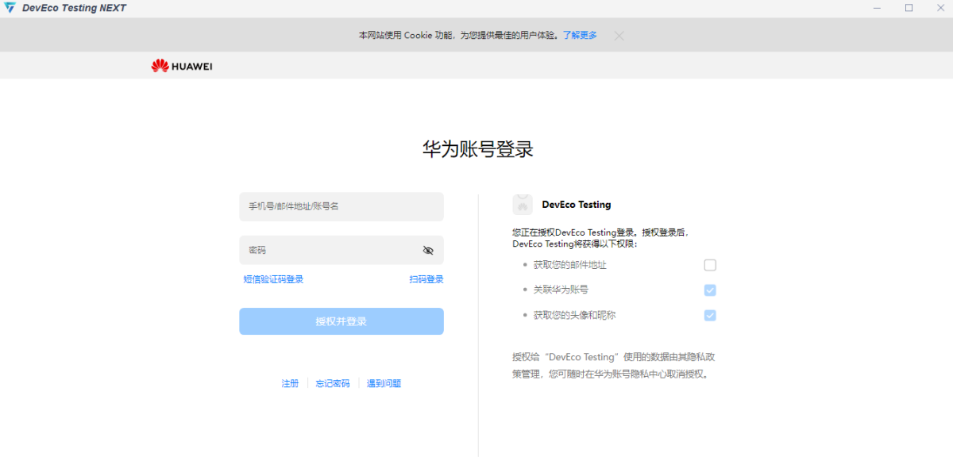Toggle the 获取您的头像和昵称 checkbox
Screen dimensions: 953x476
[x=710, y=315]
